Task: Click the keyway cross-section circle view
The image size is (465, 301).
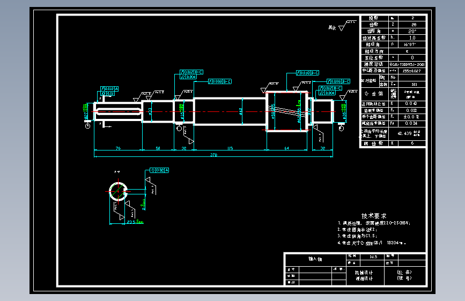Action: tap(118, 191)
